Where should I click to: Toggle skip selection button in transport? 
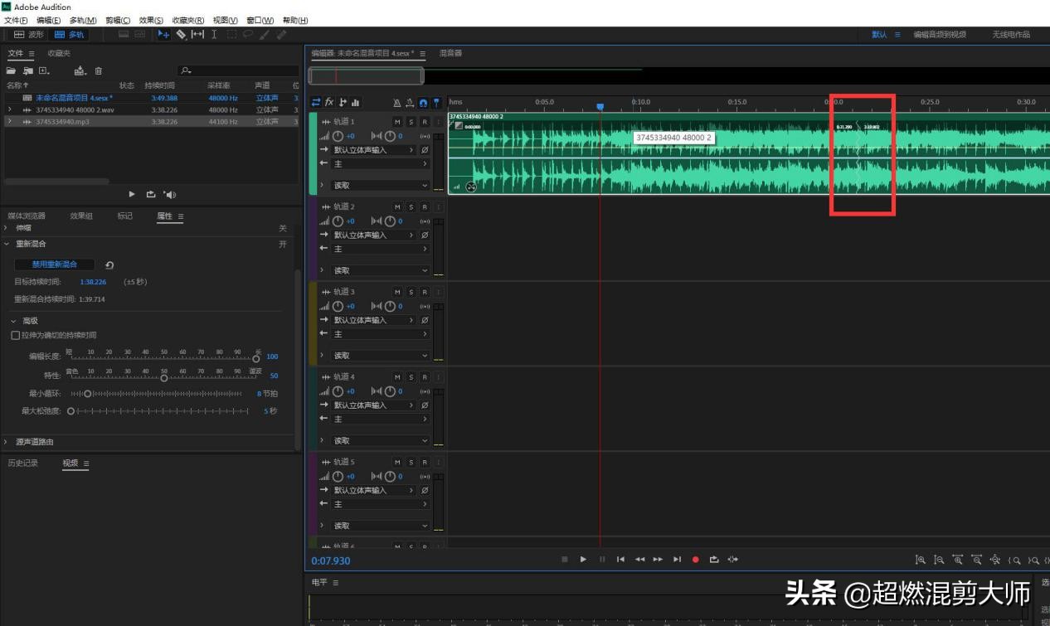pos(732,560)
